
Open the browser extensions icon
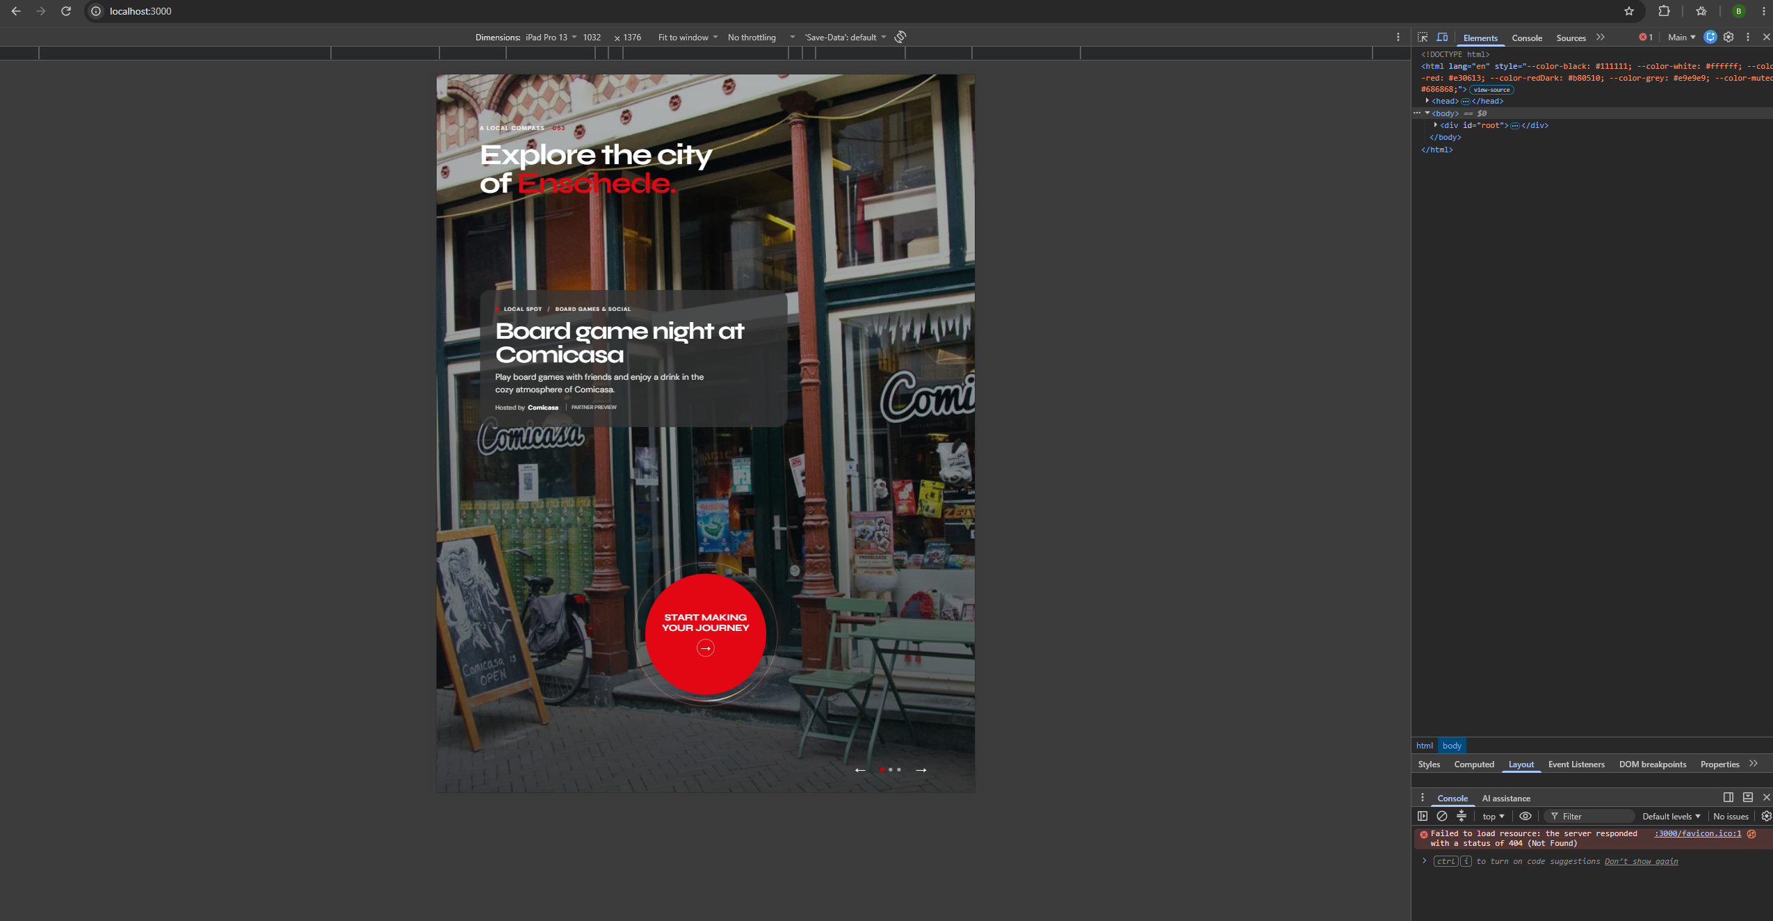pyautogui.click(x=1664, y=11)
